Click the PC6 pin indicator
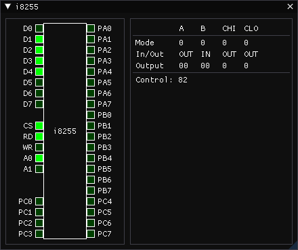 pos(91,223)
